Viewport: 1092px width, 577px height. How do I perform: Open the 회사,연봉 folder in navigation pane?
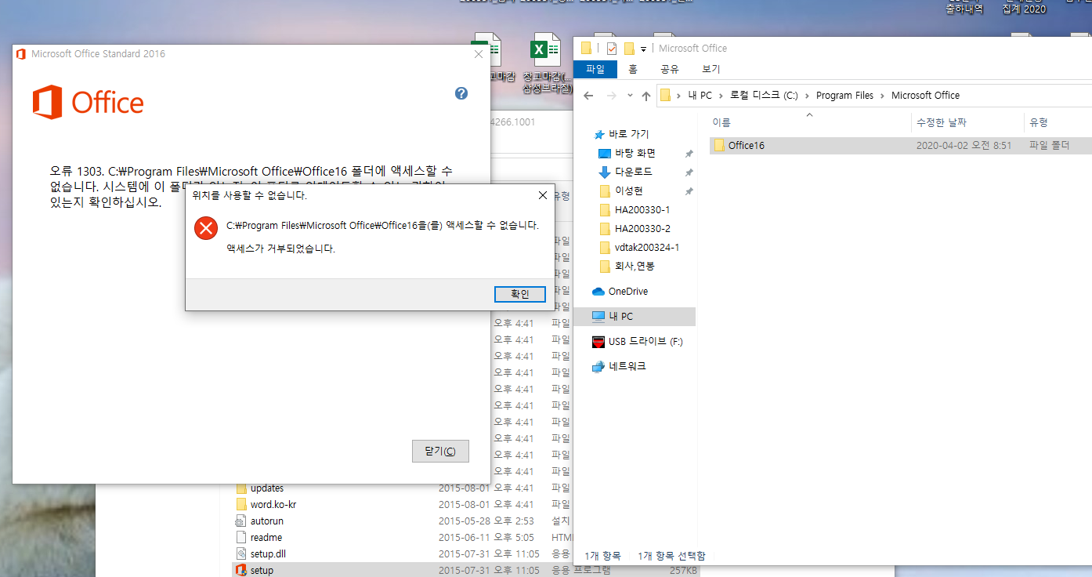click(x=635, y=266)
